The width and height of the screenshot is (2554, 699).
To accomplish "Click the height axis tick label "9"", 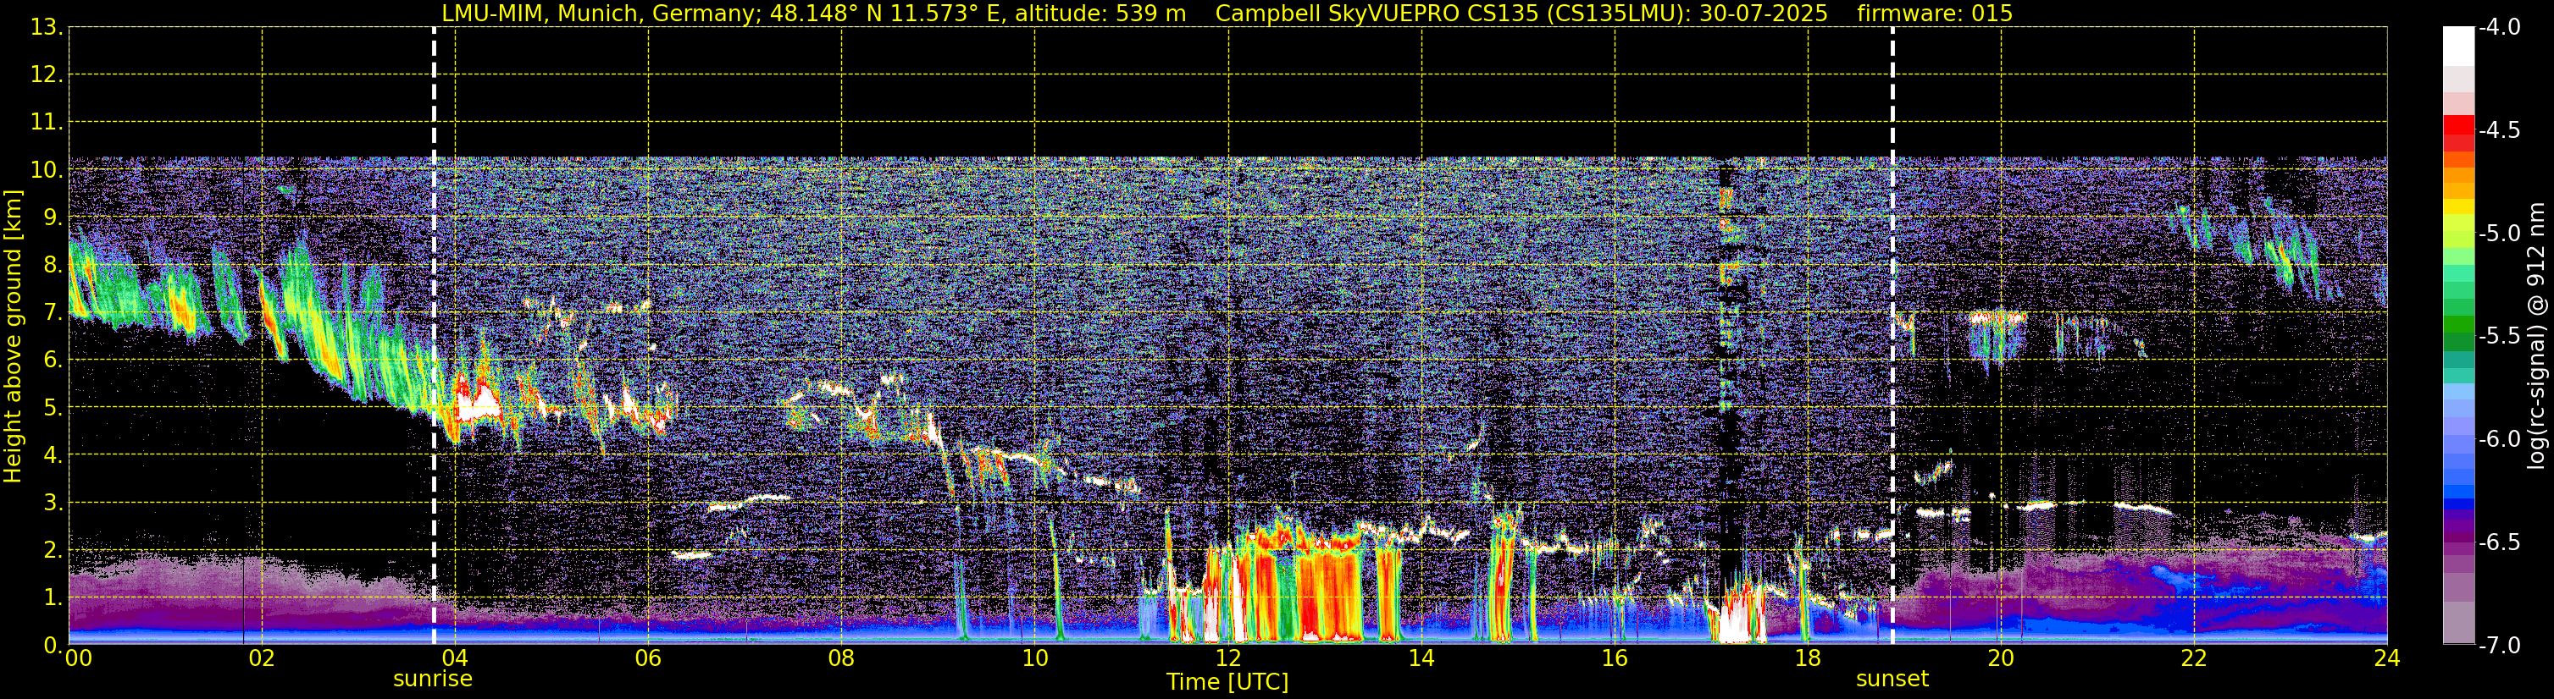I will point(52,217).
